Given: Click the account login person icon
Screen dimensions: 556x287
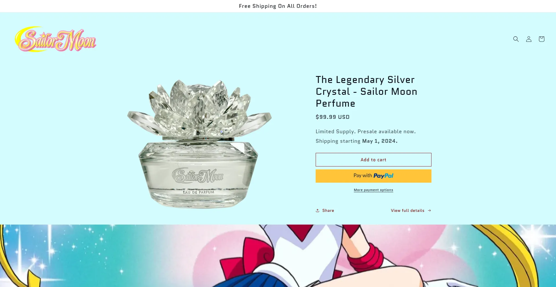Looking at the screenshot, I should pyautogui.click(x=528, y=39).
